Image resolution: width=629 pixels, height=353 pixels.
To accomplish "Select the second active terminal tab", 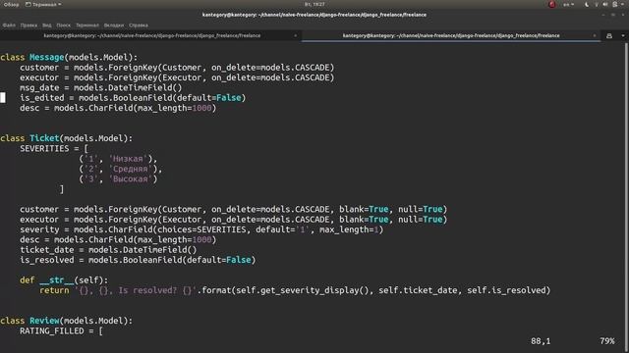I will (x=451, y=35).
